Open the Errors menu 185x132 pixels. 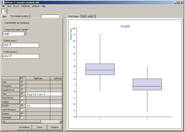pos(16,6)
